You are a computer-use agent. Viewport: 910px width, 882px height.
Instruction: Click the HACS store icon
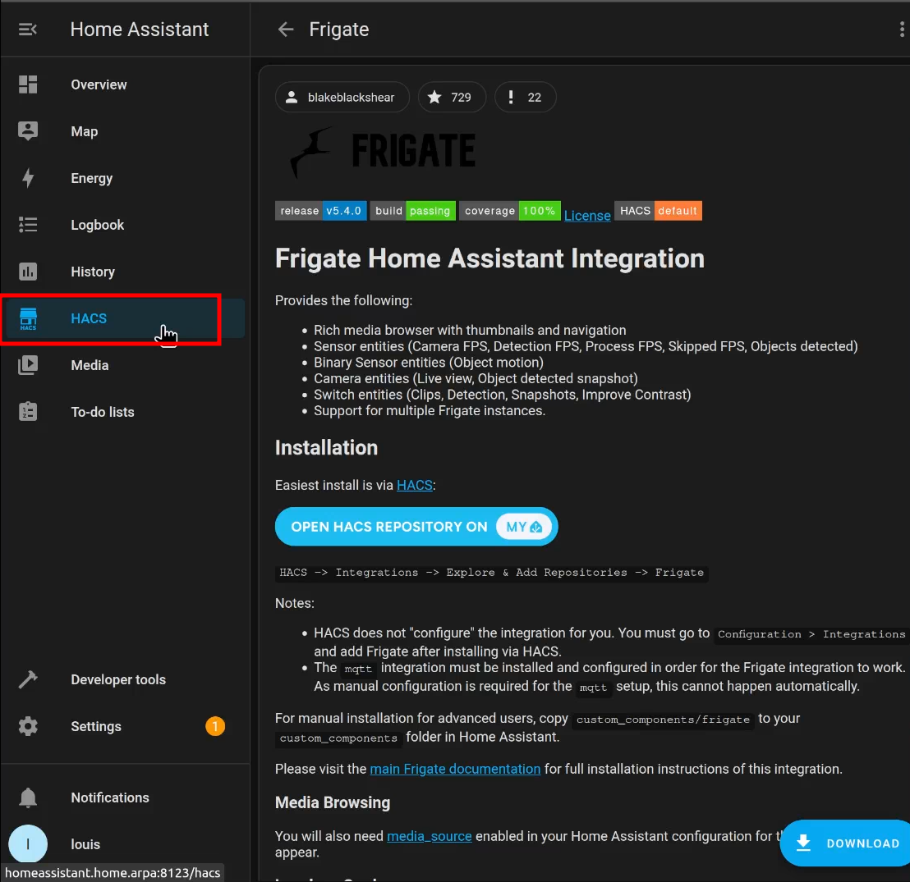pyautogui.click(x=28, y=318)
